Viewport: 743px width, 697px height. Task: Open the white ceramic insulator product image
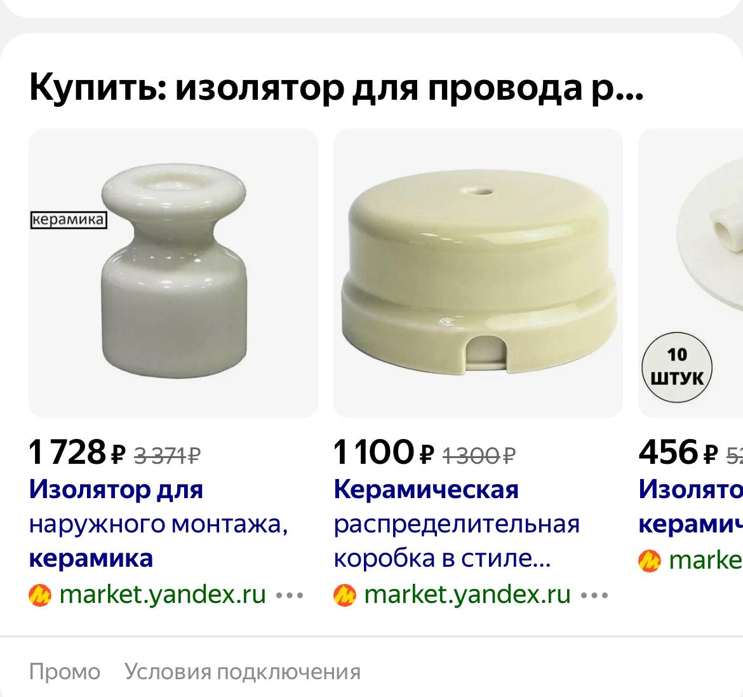[x=173, y=273]
